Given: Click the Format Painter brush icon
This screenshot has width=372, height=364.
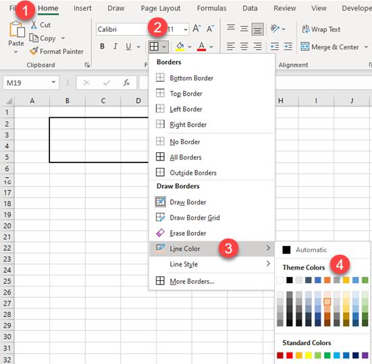Looking at the screenshot, I should click(x=34, y=51).
